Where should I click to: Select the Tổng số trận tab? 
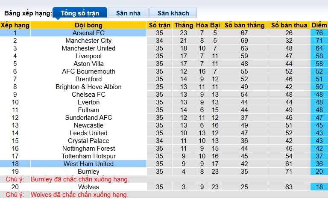pos(80,12)
